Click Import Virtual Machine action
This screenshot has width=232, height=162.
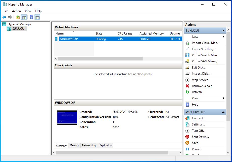[206, 43]
